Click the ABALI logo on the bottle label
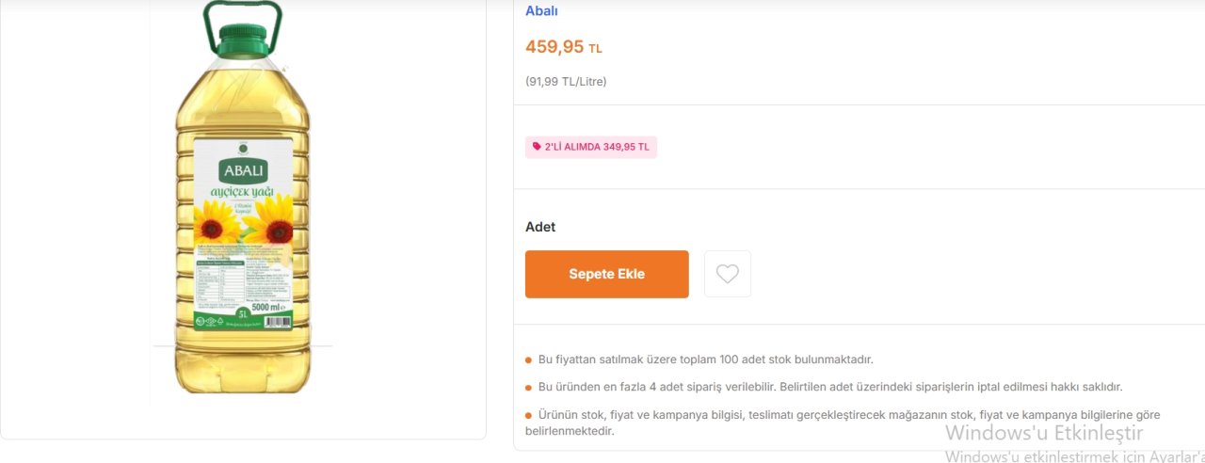Image resolution: width=1205 pixels, height=463 pixels. pyautogui.click(x=244, y=170)
